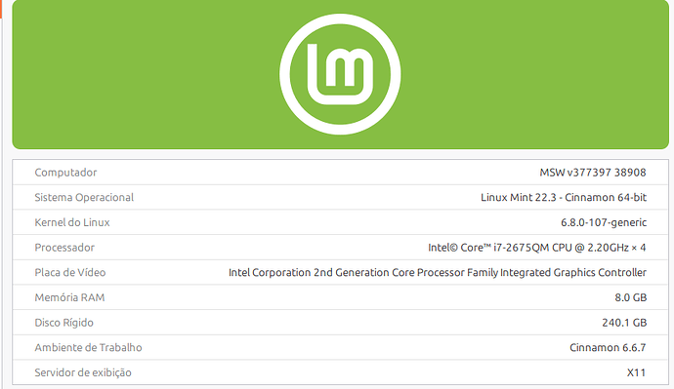Viewport: 674px width, 389px height.
Task: Click the 'Kernel do Linux' label
Action: tap(72, 222)
